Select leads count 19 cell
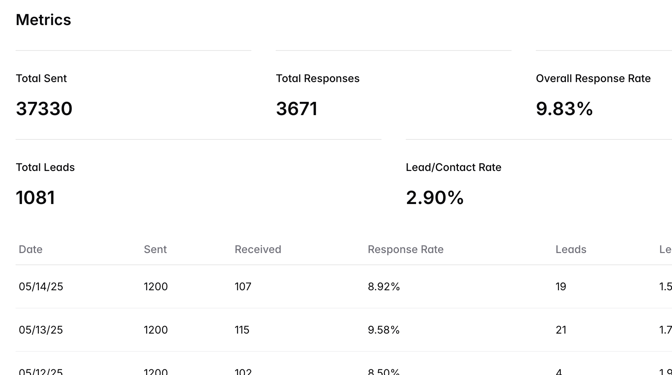This screenshot has height=375, width=672. (561, 286)
